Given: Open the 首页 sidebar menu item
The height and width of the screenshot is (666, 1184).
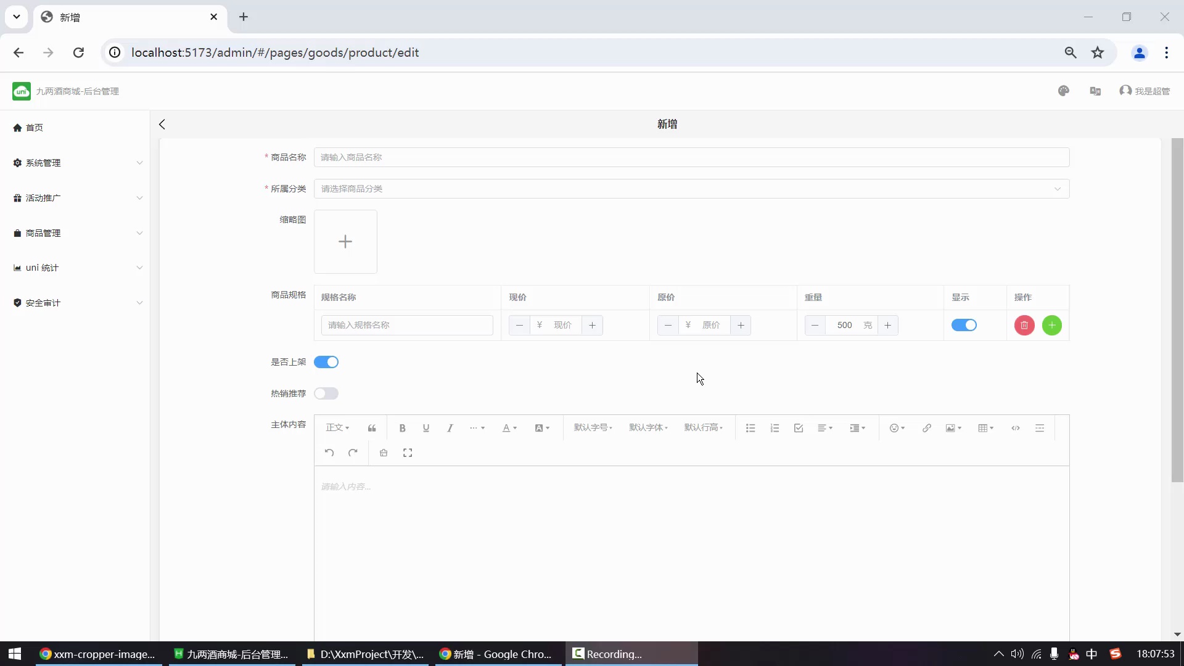Looking at the screenshot, I should (x=35, y=128).
